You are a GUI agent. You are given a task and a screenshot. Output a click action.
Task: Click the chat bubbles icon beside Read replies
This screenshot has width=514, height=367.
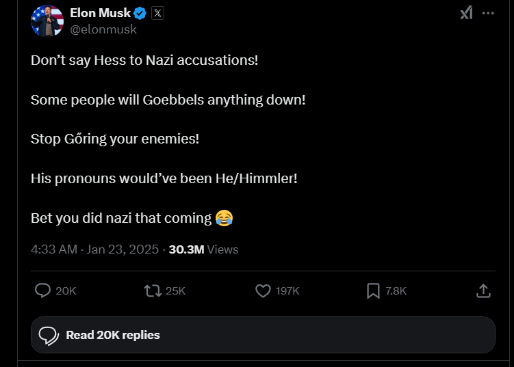[48, 335]
